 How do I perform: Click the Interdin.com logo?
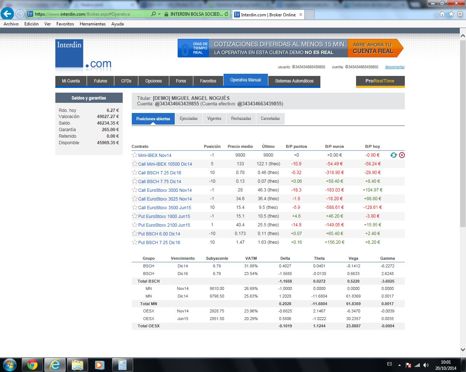(x=83, y=55)
